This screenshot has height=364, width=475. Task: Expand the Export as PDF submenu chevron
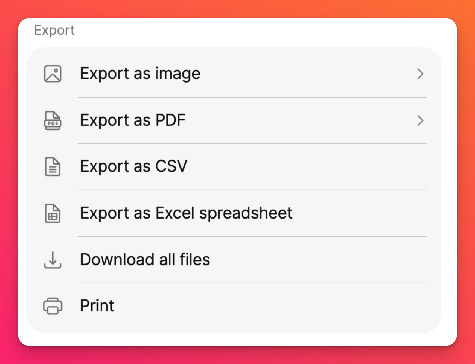[420, 120]
